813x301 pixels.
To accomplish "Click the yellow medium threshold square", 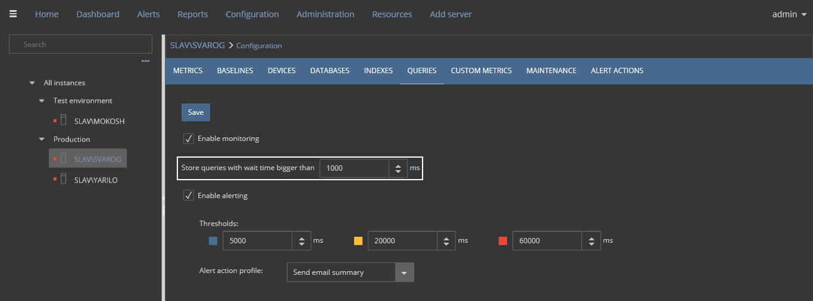I will coord(358,241).
